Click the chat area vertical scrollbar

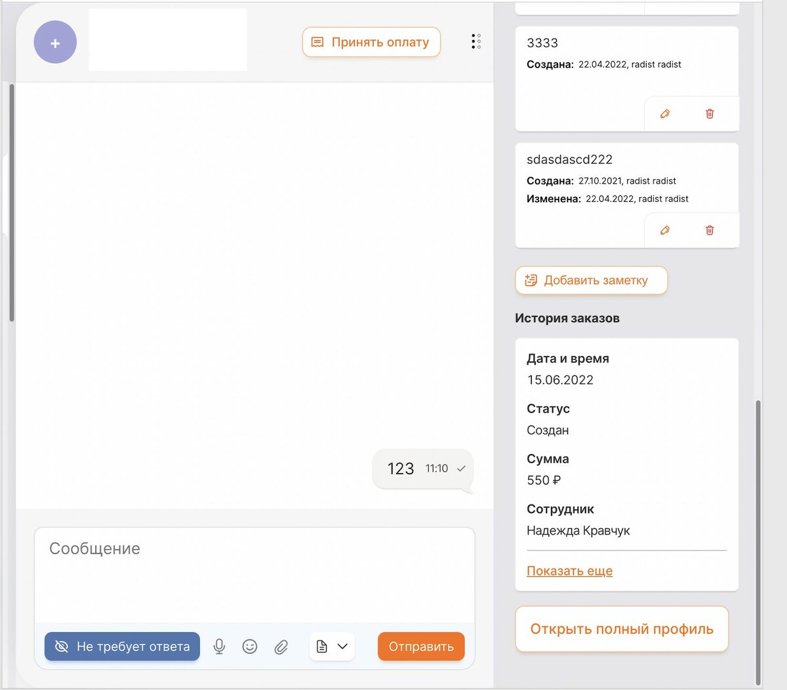click(x=11, y=202)
